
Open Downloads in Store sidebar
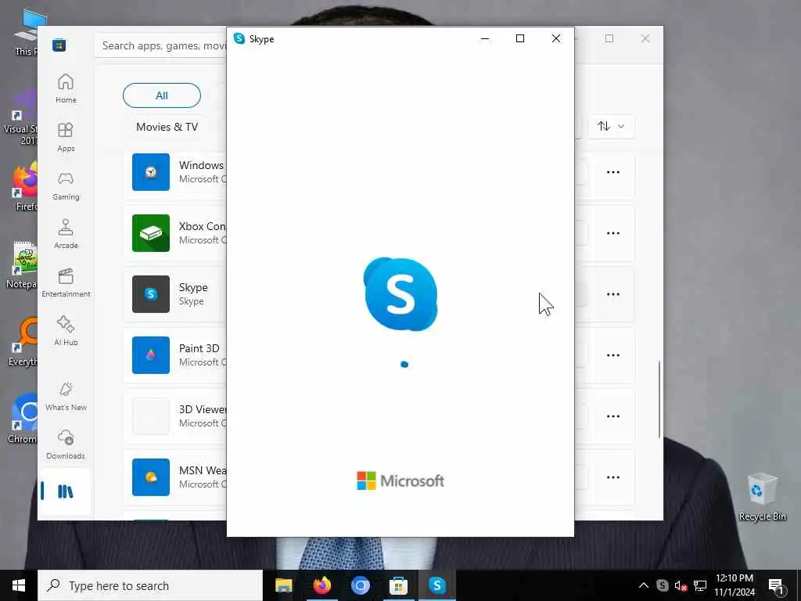pyautogui.click(x=66, y=444)
